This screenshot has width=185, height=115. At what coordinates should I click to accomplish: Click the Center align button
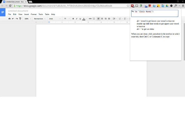coord(102,19)
